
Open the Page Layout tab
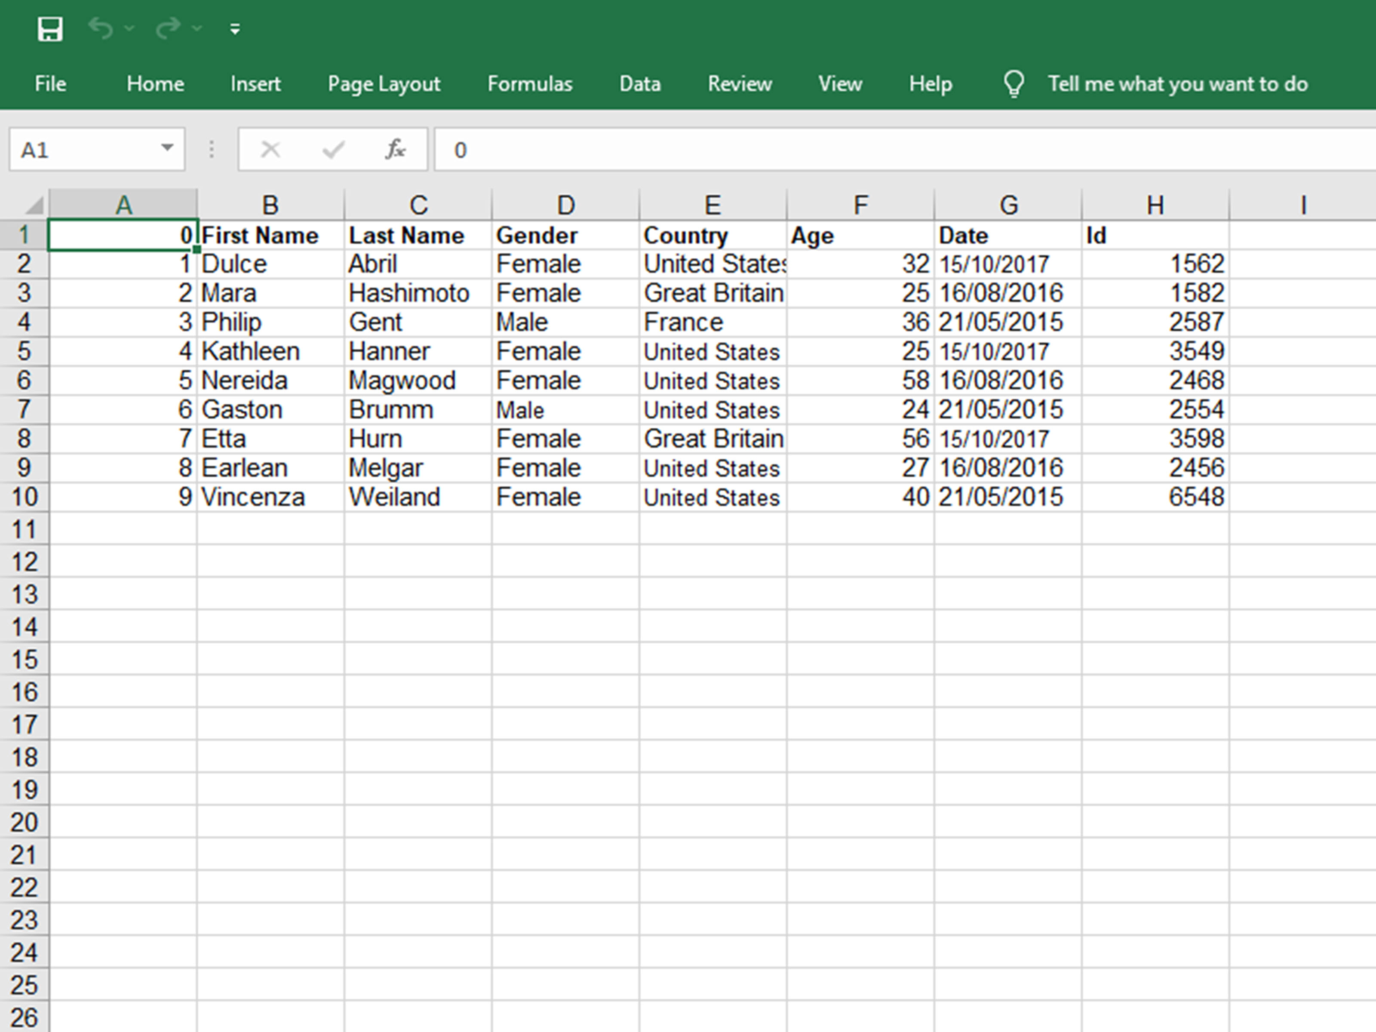coord(384,83)
